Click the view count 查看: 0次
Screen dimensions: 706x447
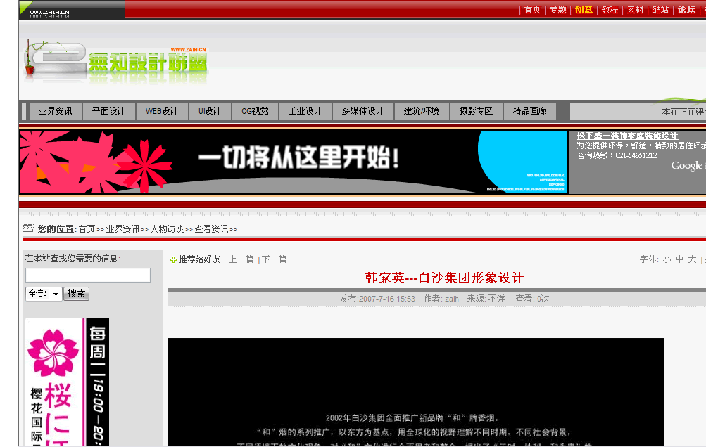click(x=532, y=299)
